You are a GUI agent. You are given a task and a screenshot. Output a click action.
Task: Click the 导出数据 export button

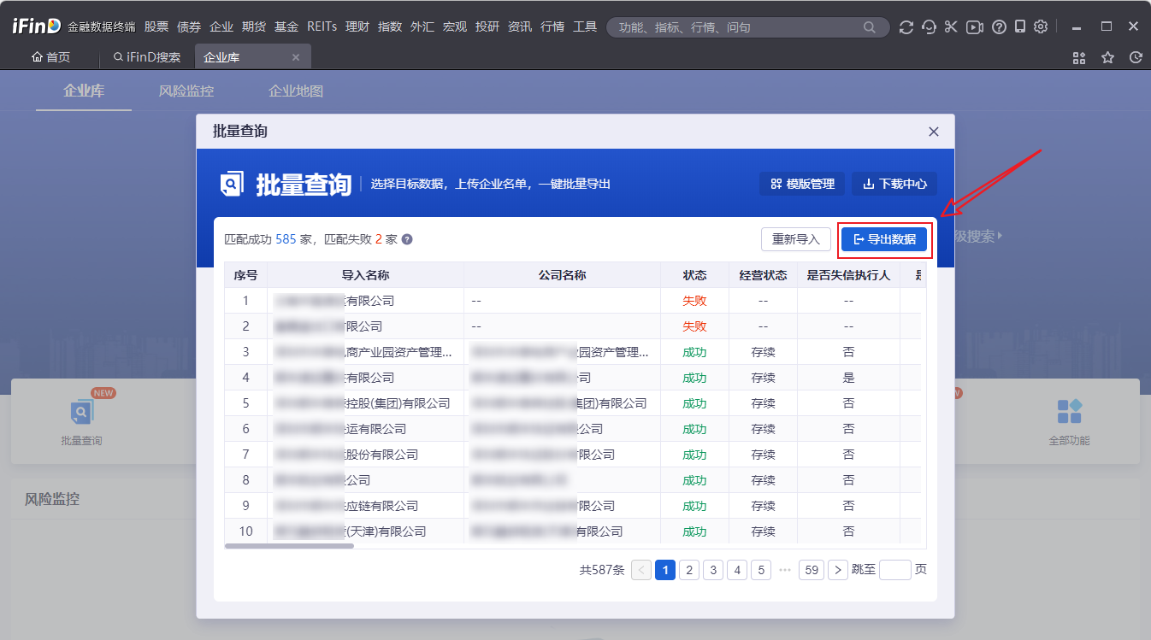click(x=884, y=239)
